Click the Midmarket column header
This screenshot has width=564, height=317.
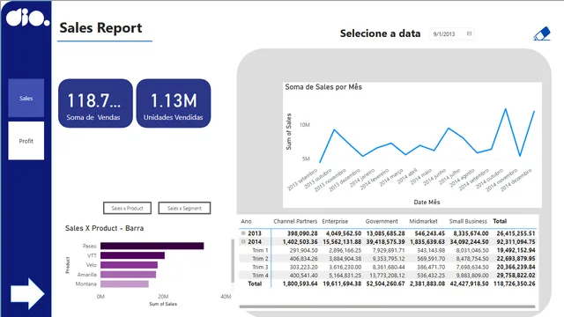pos(423,221)
